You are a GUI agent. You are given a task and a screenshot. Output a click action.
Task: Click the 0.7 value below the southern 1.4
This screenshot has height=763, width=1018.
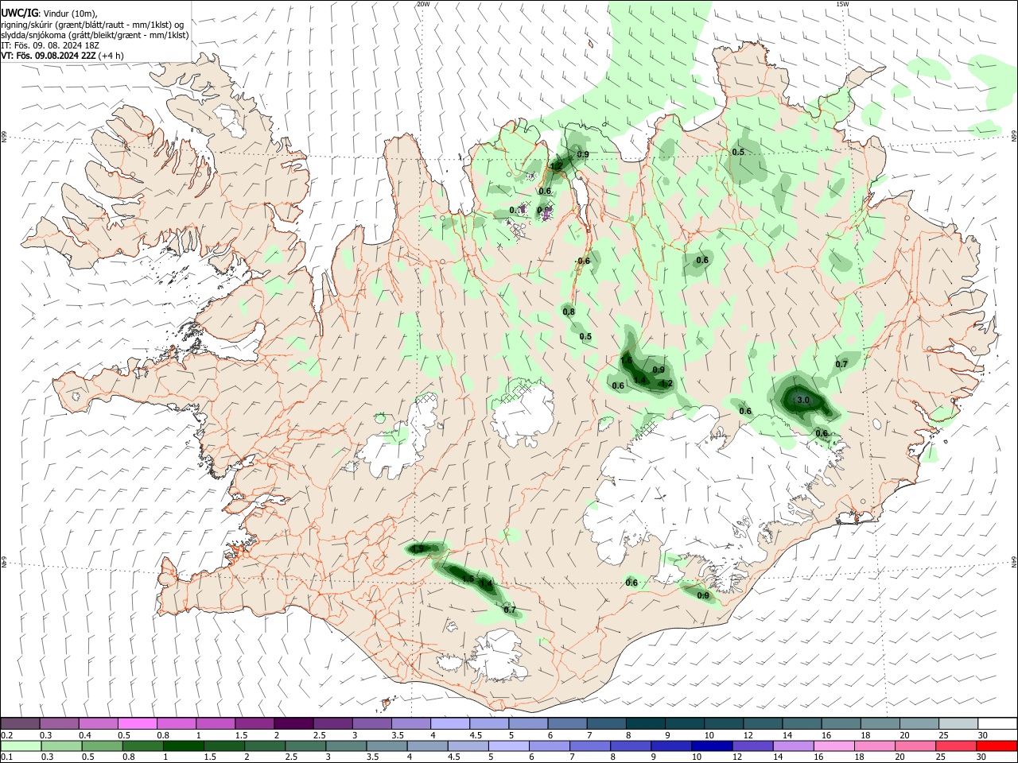pos(510,610)
